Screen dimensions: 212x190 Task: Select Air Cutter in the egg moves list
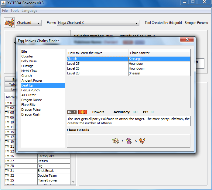43,95
